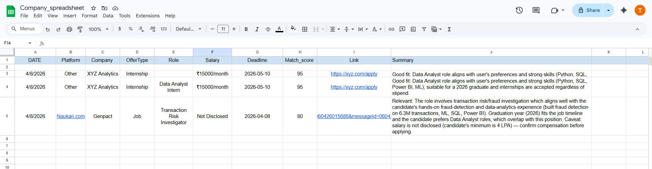652x169 pixels.
Task: Open version history clock icon
Action: pos(519,10)
